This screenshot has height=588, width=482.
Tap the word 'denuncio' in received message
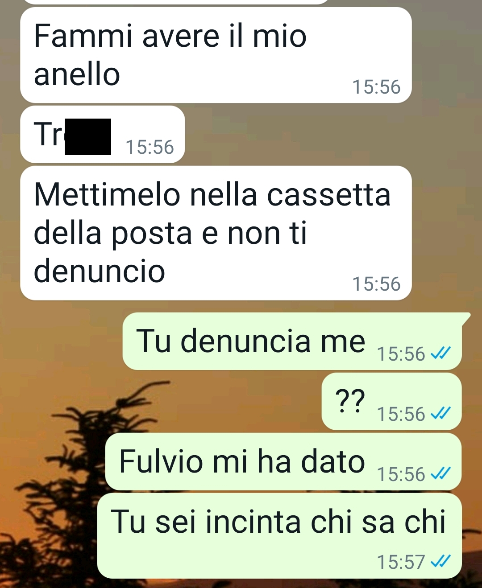[x=100, y=271]
